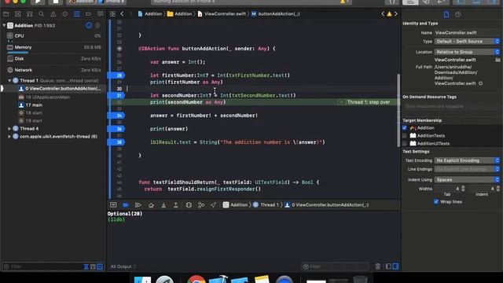Screen dimensions: 503x283
Task: Select buttonAddAction(_:) in jump bar
Action: pyautogui.click(x=276, y=14)
